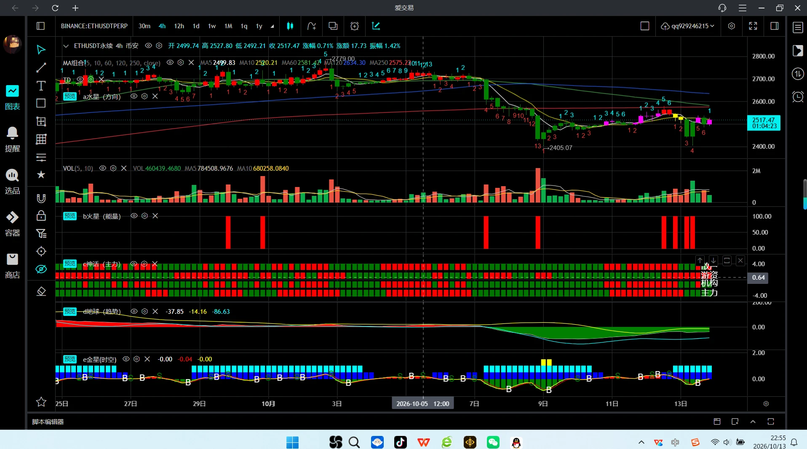The image size is (807, 449).
Task: Click the eraser tool icon
Action: pos(41,291)
